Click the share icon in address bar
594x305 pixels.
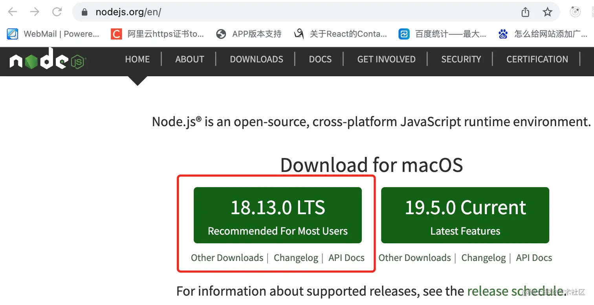pos(525,12)
